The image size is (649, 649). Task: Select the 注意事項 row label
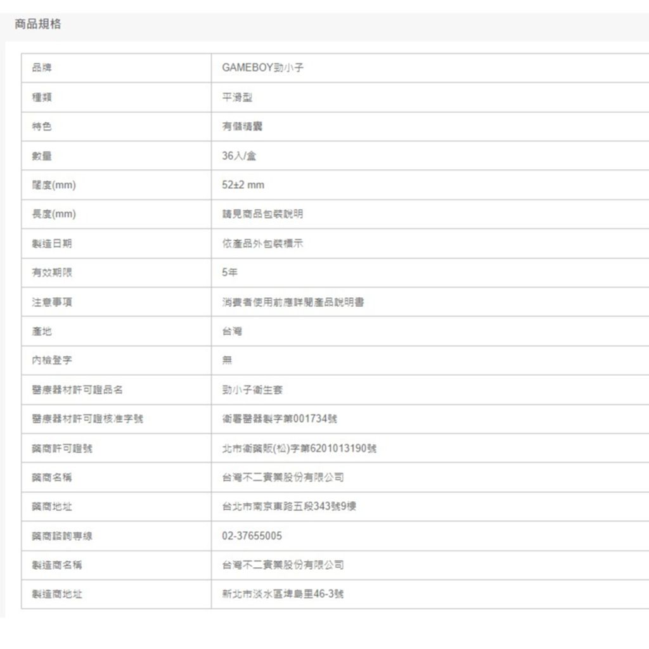(x=52, y=302)
